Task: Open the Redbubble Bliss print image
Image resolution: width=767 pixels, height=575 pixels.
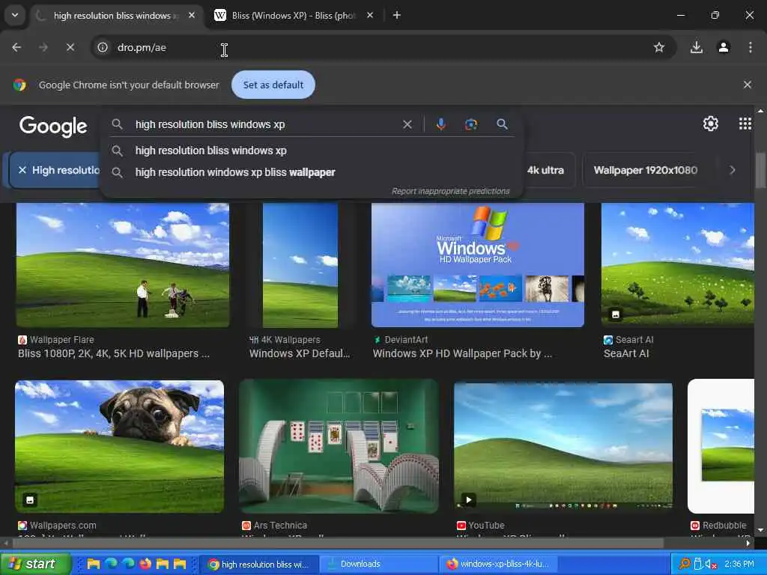Action: click(721, 446)
